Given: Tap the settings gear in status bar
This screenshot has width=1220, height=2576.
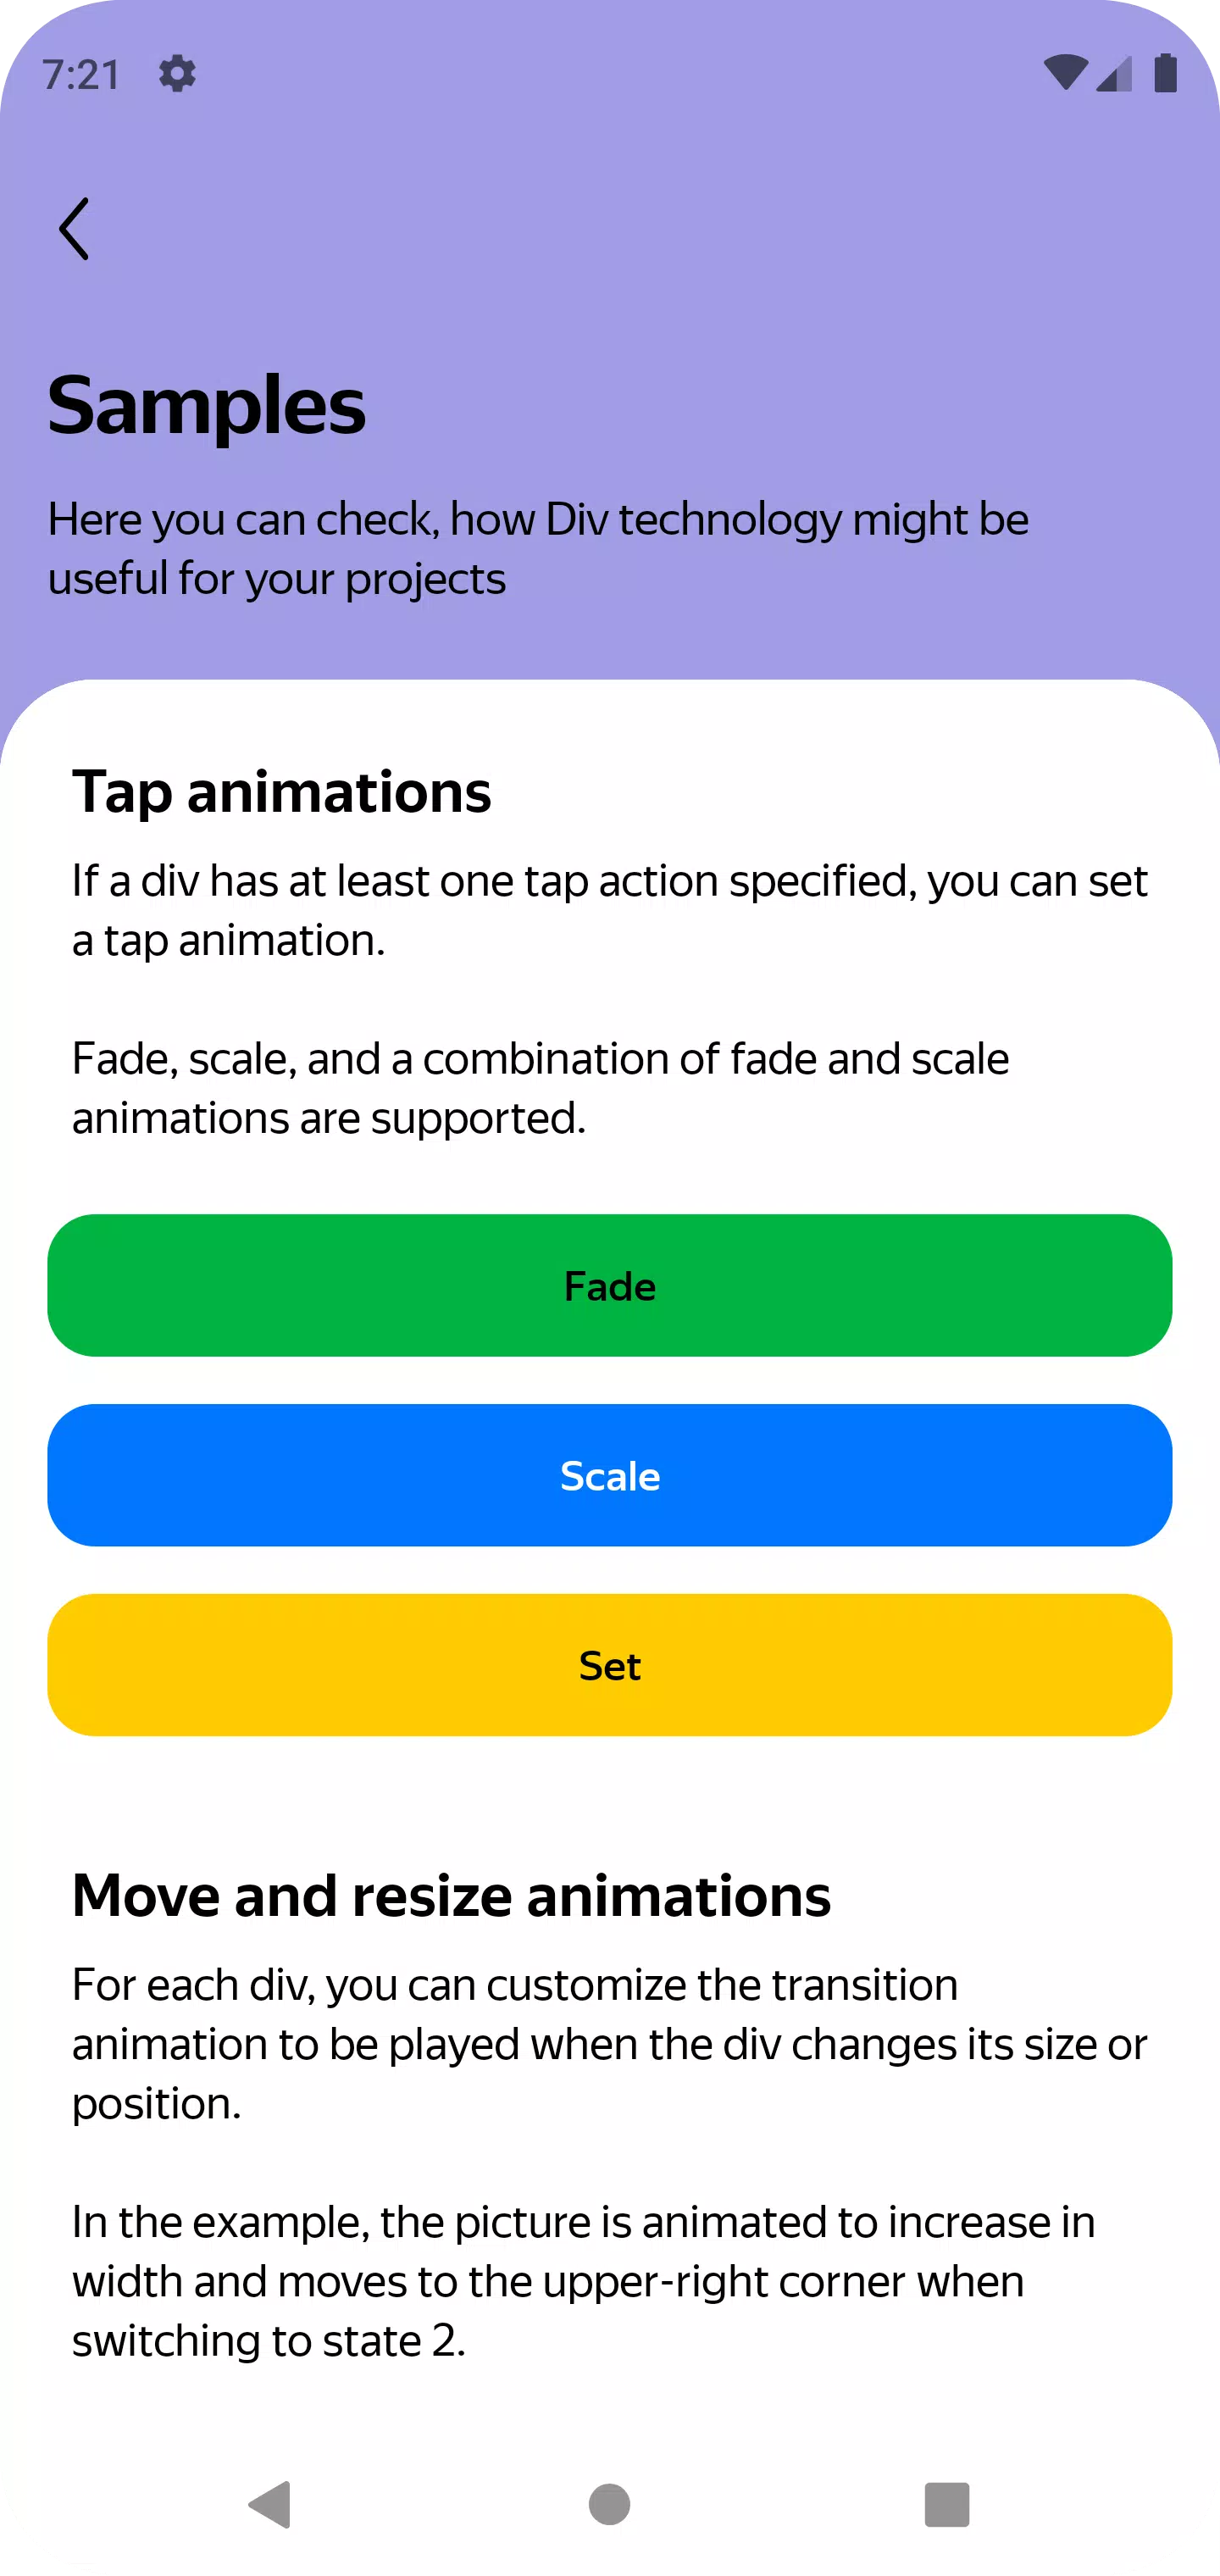Looking at the screenshot, I should click(x=177, y=74).
